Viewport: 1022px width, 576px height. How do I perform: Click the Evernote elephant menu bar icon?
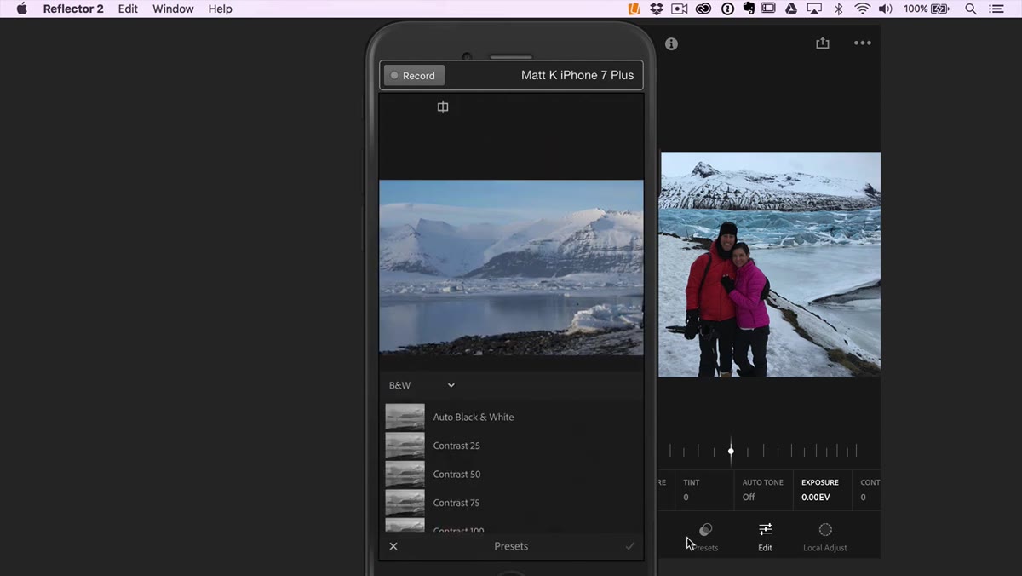tap(749, 9)
